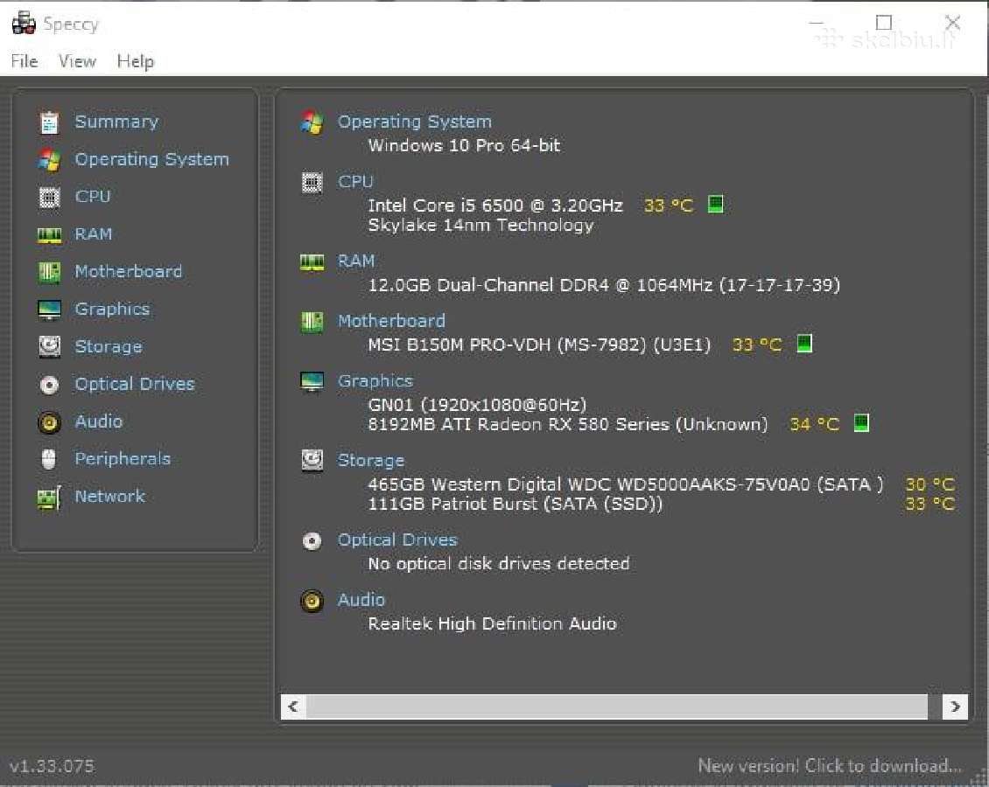The image size is (989, 787).
Task: Click the green graphics temperature indicator icon
Action: coord(861,422)
